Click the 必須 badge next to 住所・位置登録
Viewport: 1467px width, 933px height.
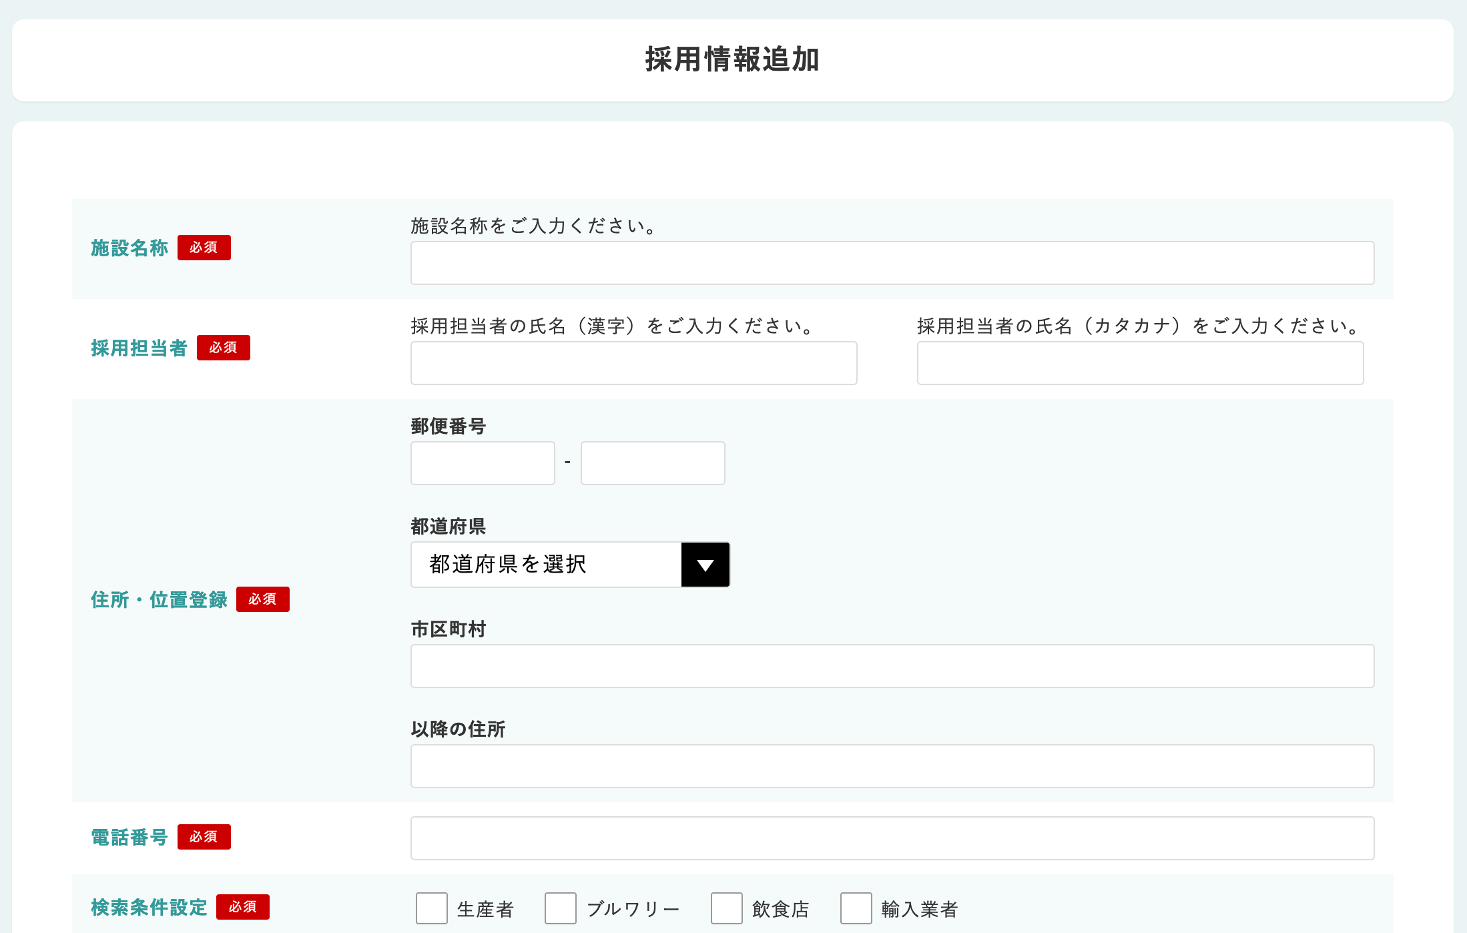(262, 599)
